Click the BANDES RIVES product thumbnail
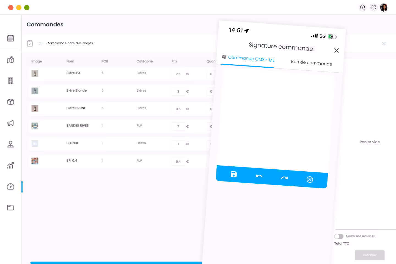 (x=35, y=126)
